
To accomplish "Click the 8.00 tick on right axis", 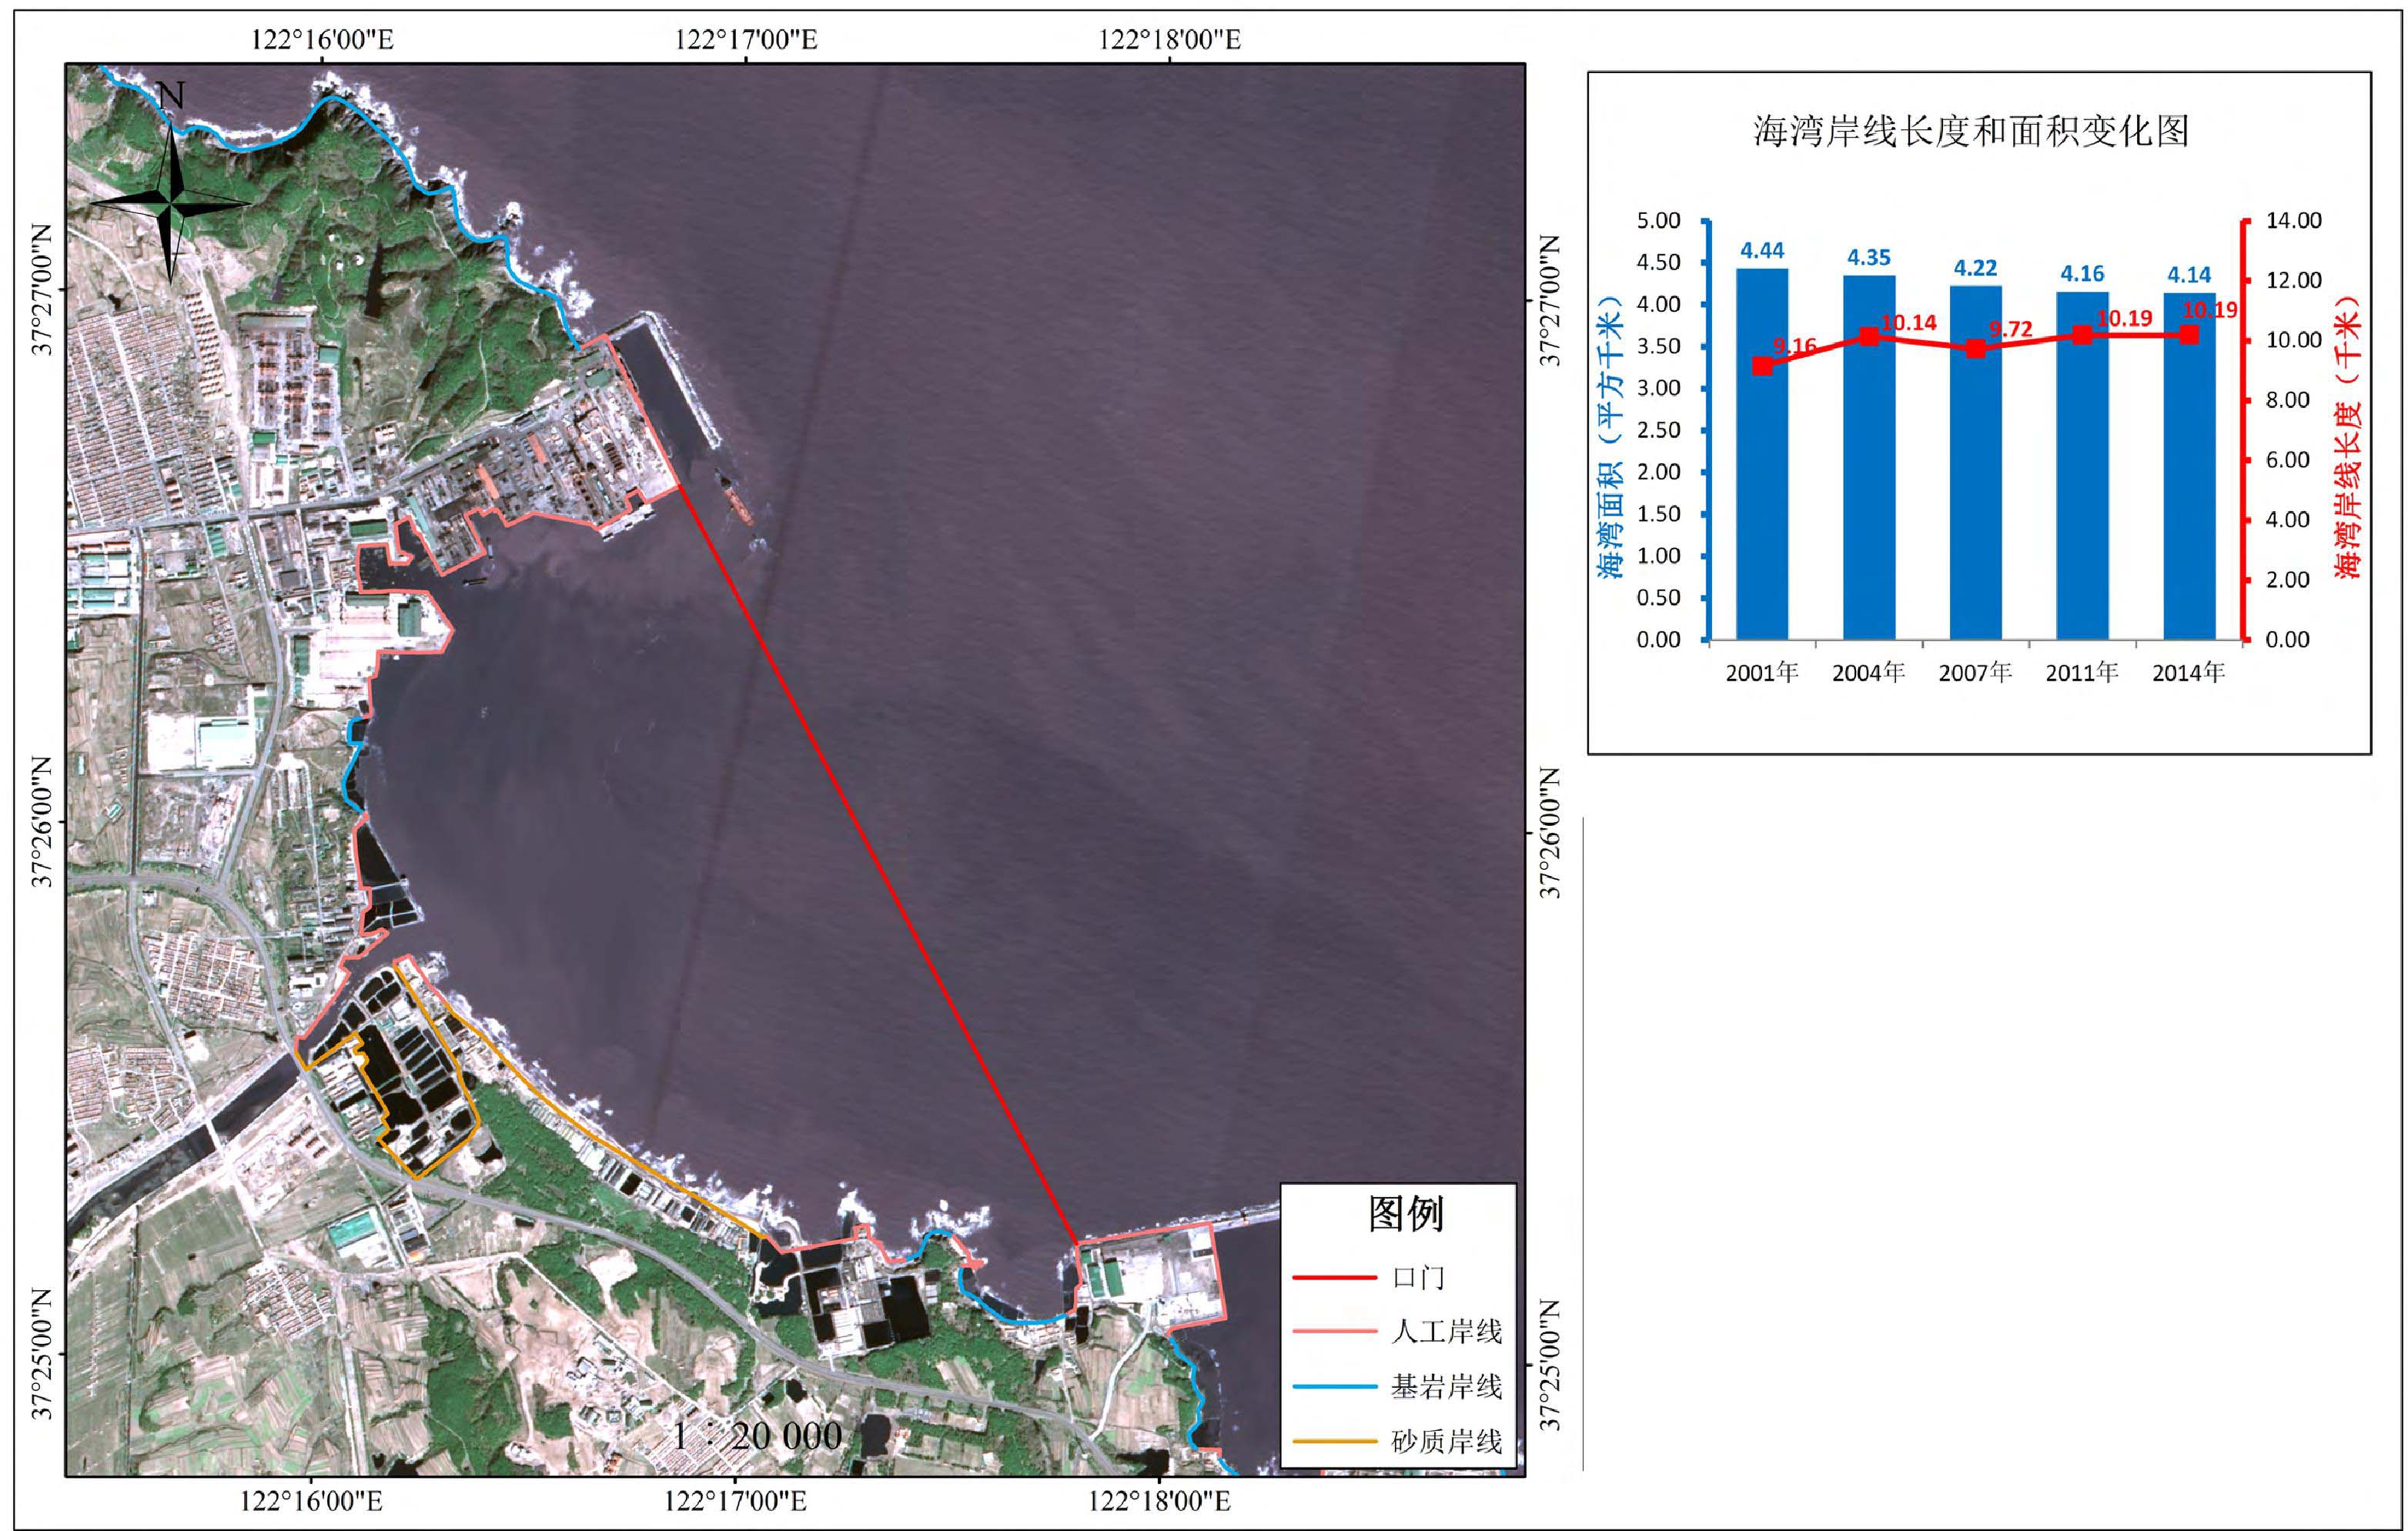I will pos(2288,400).
